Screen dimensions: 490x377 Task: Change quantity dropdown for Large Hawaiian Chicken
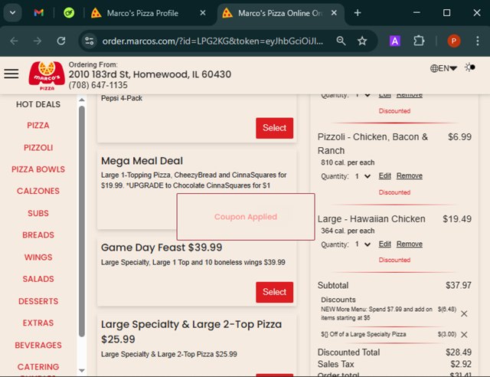tap(362, 244)
